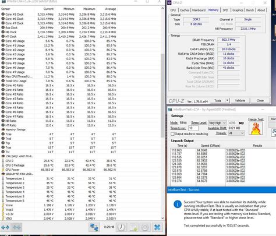Click the Close button in CPU-Z
This screenshot has height=236, width=276.
pyautogui.click(x=260, y=100)
